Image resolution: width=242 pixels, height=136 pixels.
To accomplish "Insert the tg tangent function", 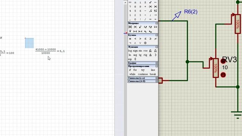I will [140, 55].
